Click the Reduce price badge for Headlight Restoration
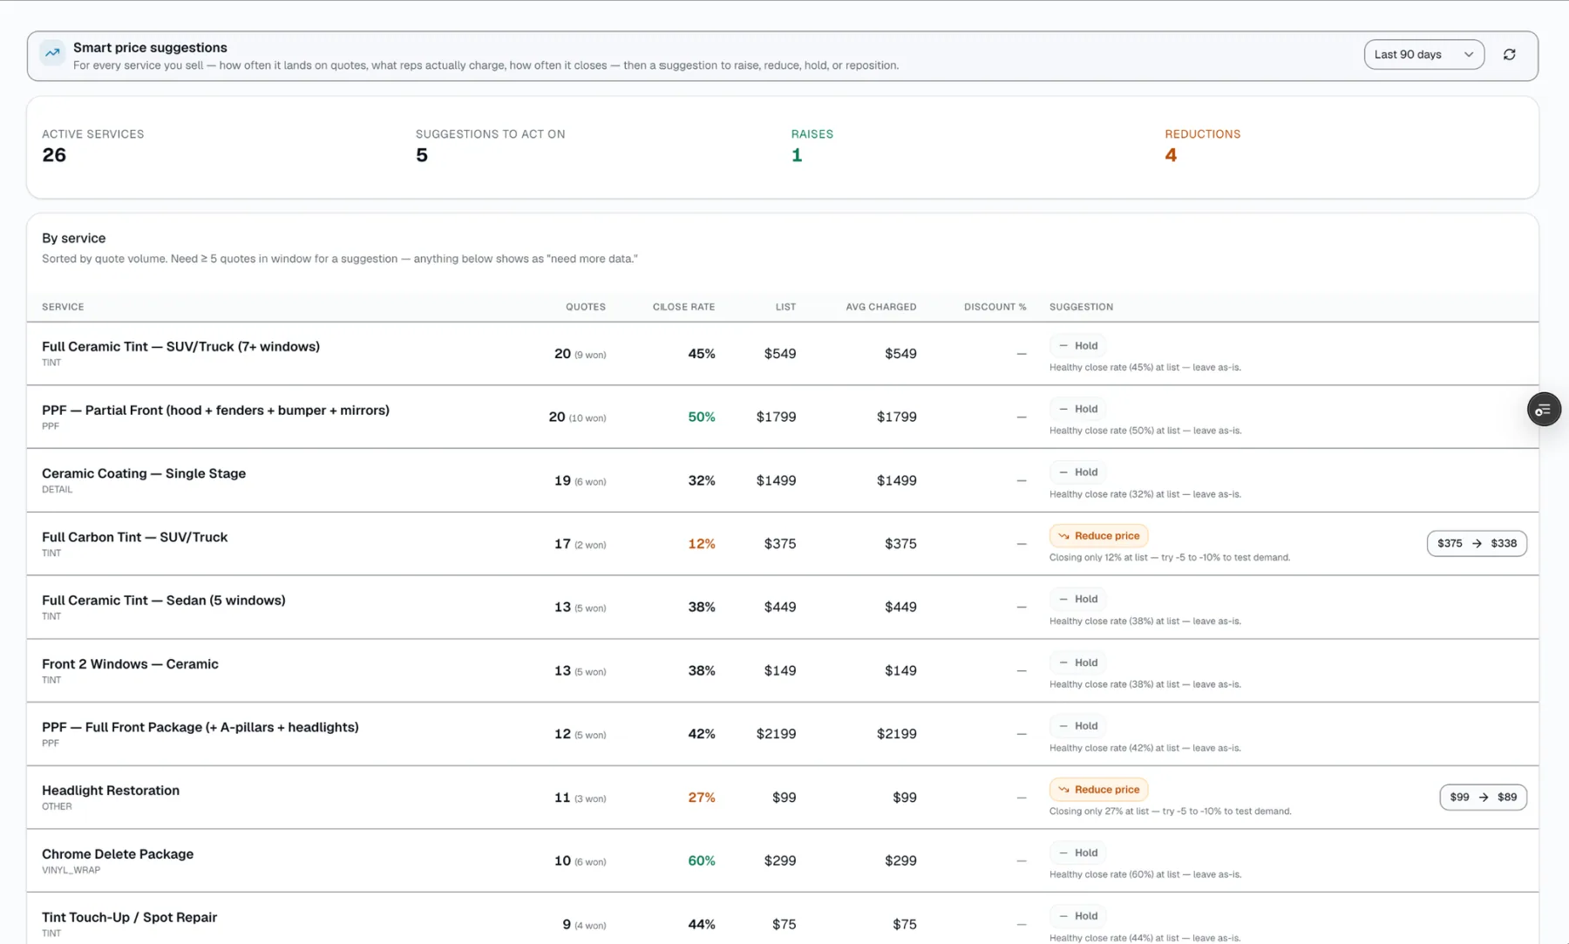 tap(1098, 790)
